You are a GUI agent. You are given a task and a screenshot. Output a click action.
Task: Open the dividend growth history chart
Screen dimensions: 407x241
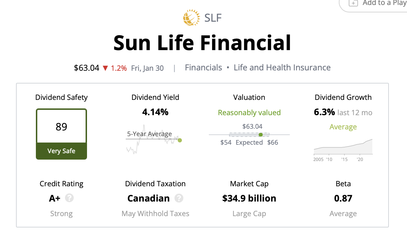(343, 147)
